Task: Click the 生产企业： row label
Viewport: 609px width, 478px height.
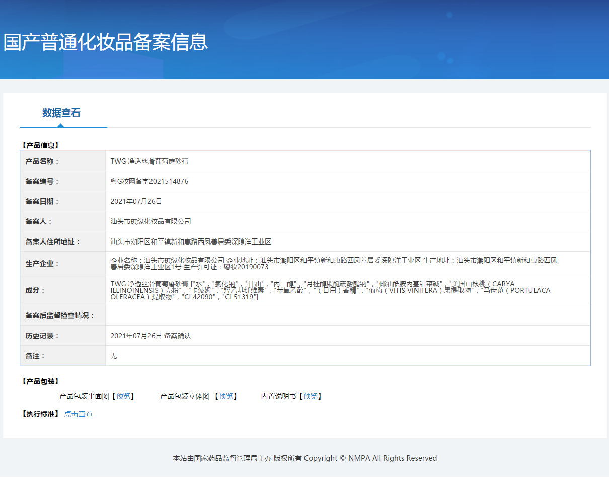Action: [x=42, y=264]
